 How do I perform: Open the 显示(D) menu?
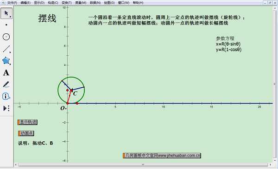click(39, 3)
